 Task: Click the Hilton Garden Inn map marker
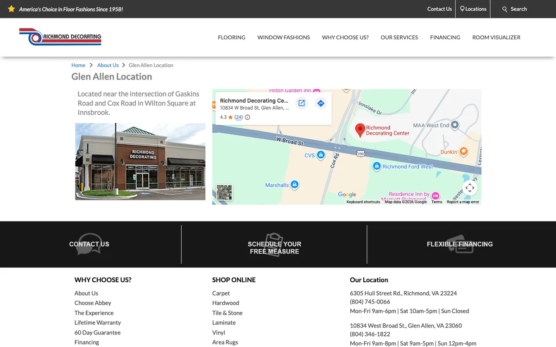(x=316, y=91)
